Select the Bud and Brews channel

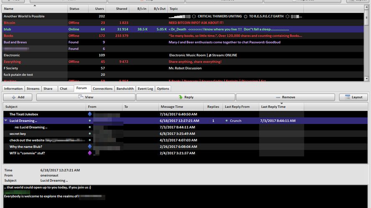tap(15, 42)
